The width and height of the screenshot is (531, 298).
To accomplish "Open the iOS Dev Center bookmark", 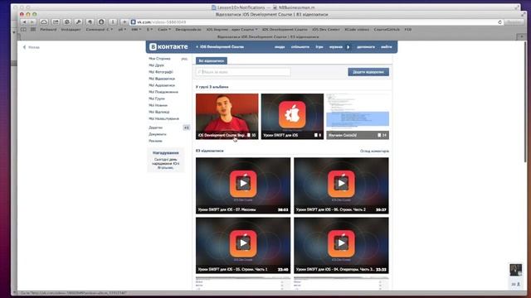I will pos(326,30).
